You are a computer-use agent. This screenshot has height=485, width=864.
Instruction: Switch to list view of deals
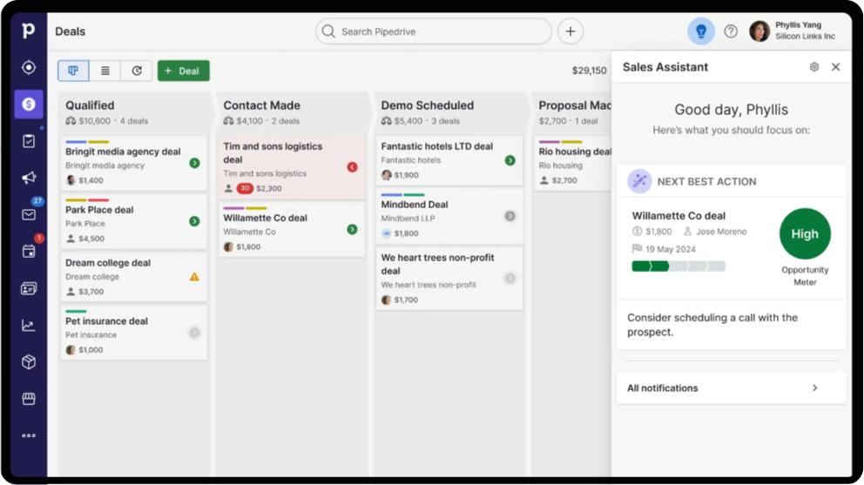[x=105, y=71]
